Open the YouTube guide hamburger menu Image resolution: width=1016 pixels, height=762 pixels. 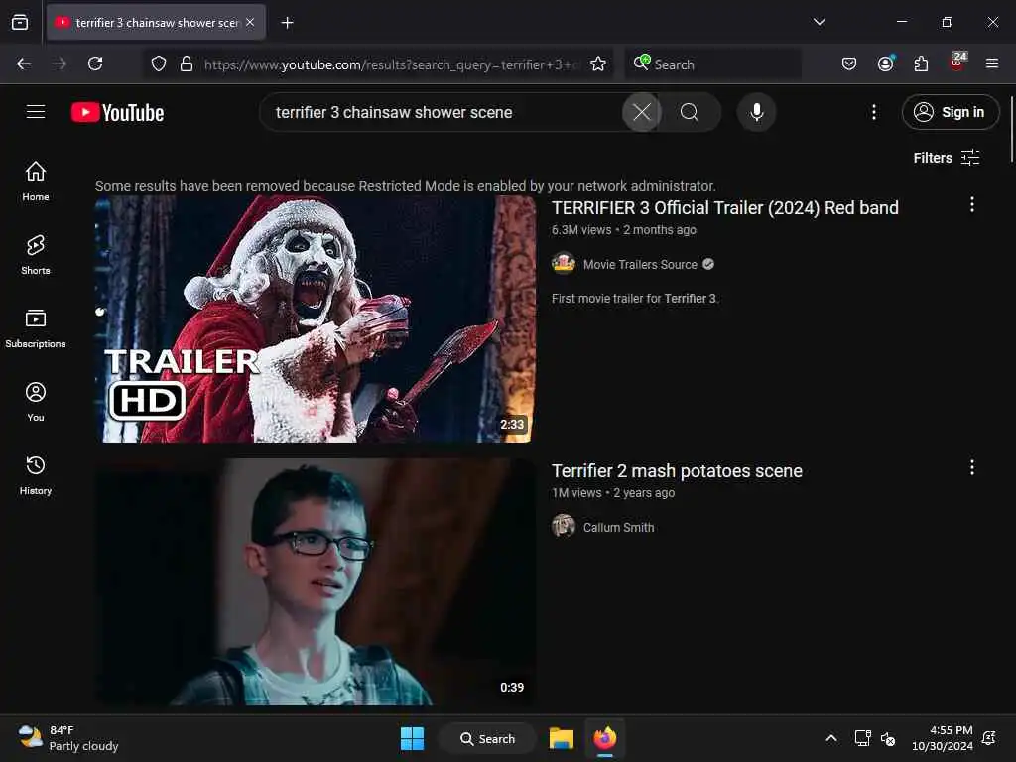pos(36,112)
